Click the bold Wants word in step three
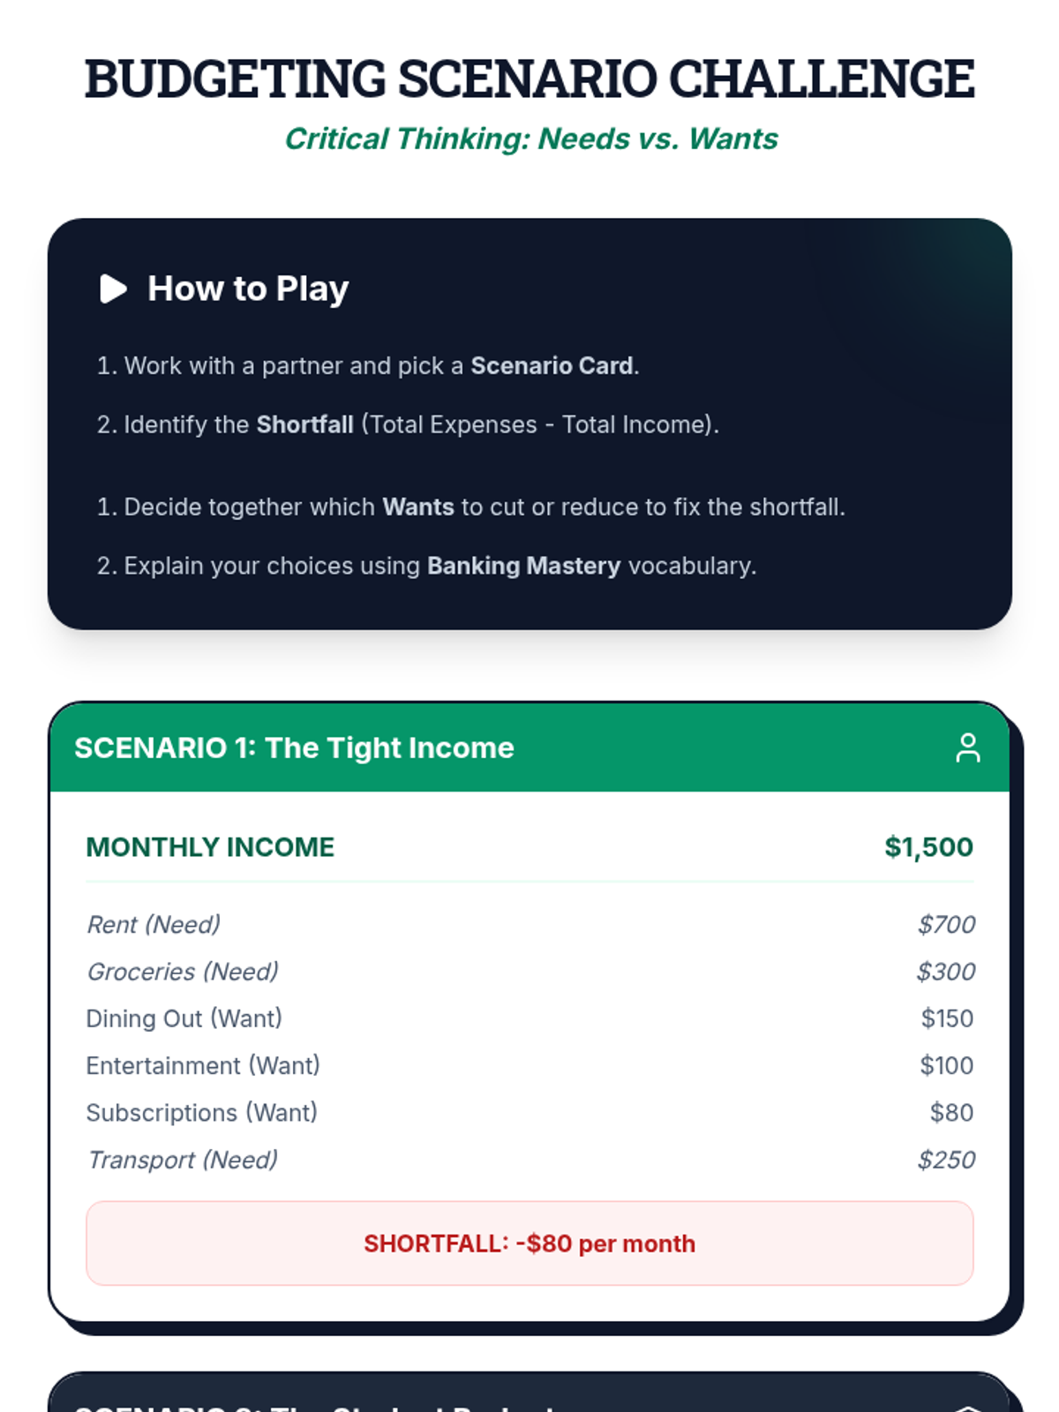 click(x=418, y=507)
